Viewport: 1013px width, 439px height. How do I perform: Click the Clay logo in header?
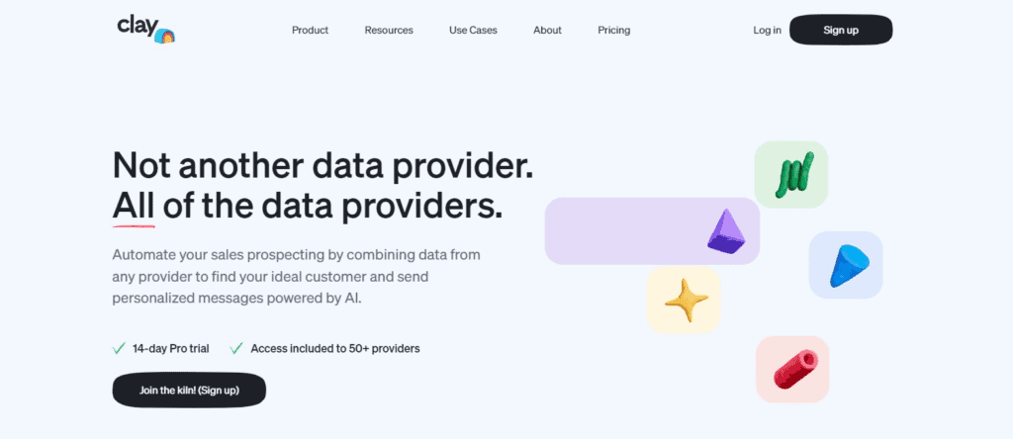pyautogui.click(x=146, y=30)
